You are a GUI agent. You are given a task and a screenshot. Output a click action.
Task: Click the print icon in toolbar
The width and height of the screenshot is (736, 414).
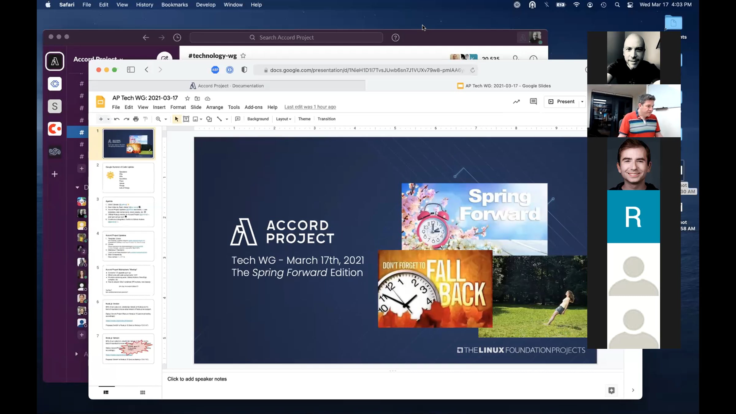(136, 119)
